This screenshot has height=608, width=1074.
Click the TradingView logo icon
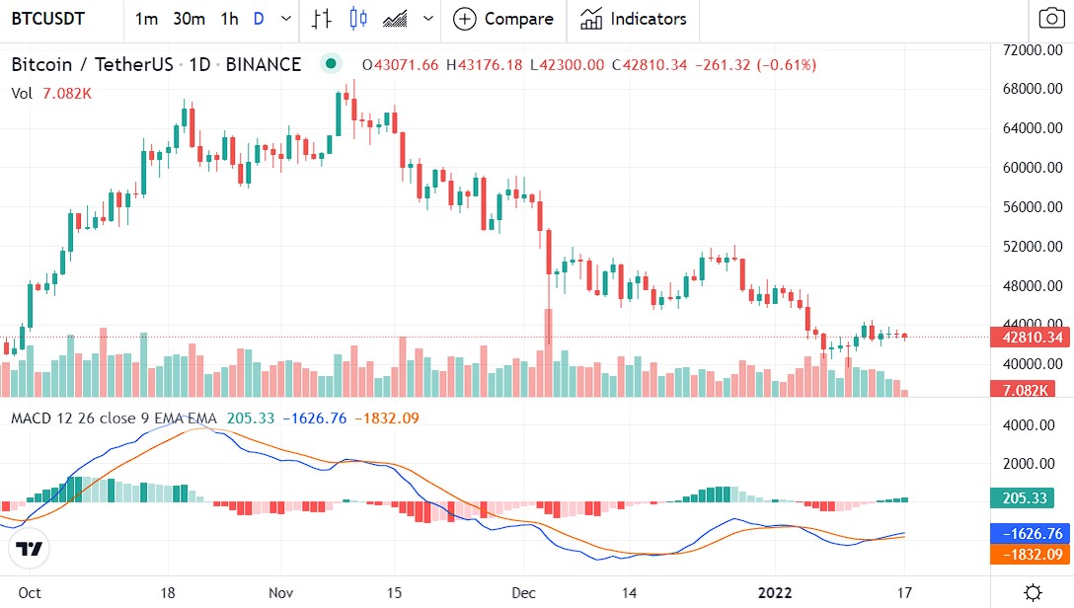[x=30, y=549]
